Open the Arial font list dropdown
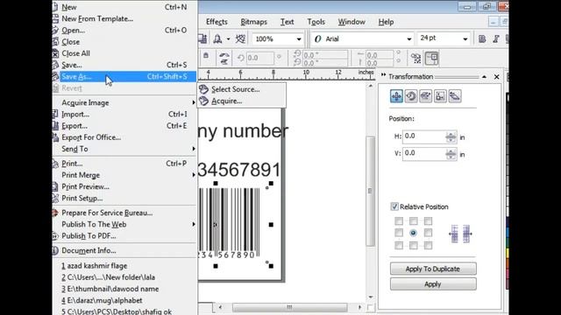This screenshot has width=561, height=315. tap(409, 38)
